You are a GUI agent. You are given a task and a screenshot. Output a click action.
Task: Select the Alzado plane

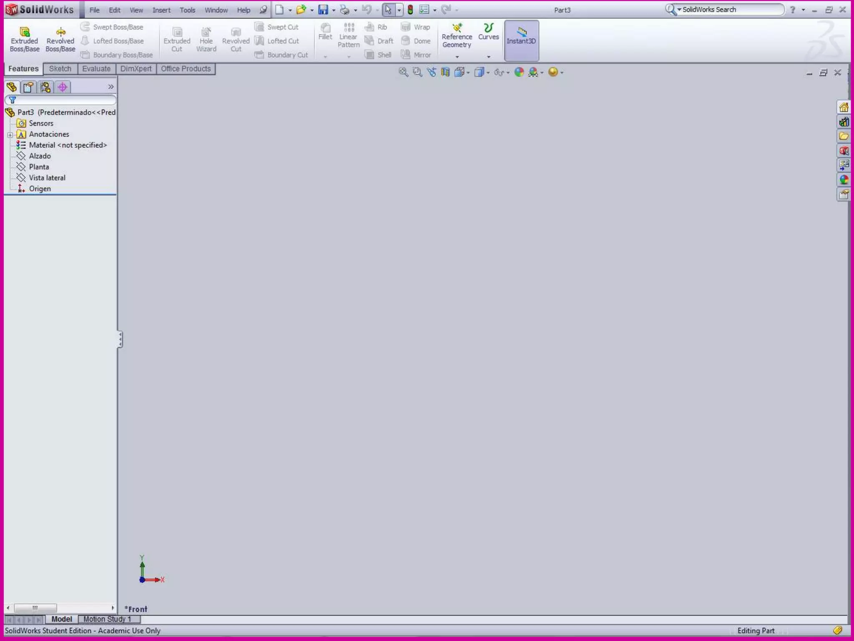click(x=40, y=156)
